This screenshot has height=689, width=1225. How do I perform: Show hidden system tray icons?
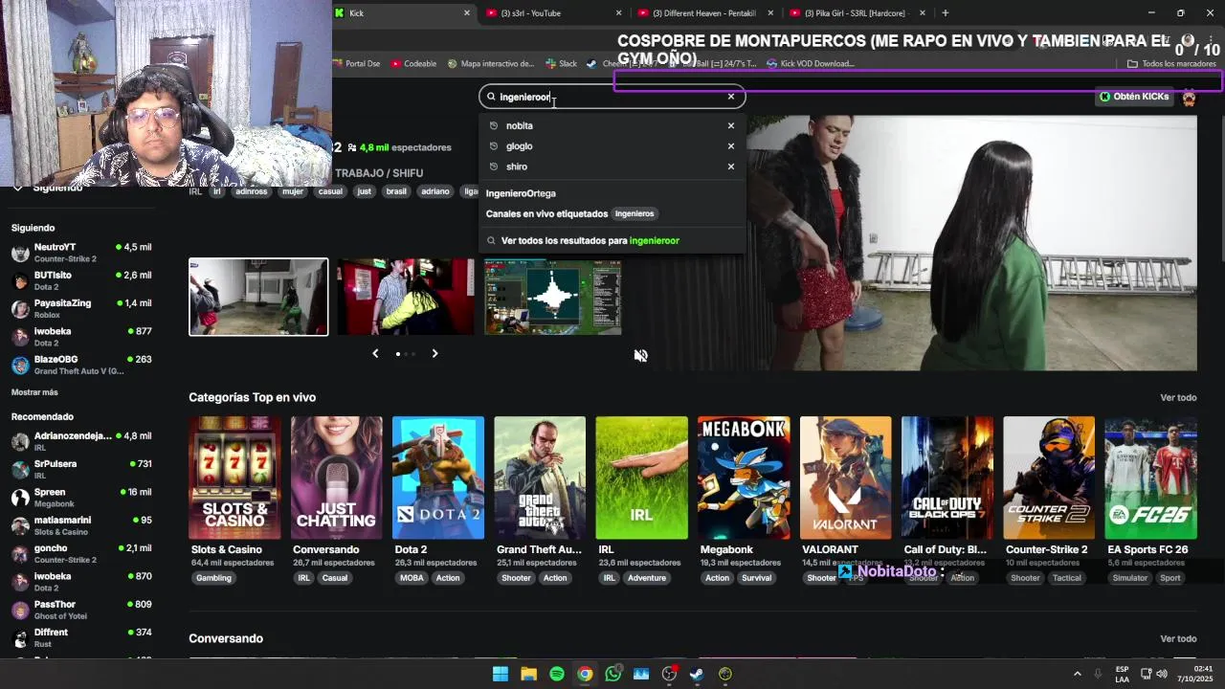tap(1078, 674)
